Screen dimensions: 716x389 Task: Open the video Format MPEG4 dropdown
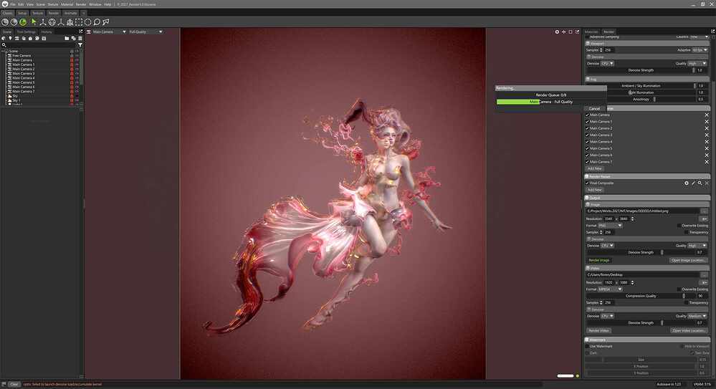(610, 289)
